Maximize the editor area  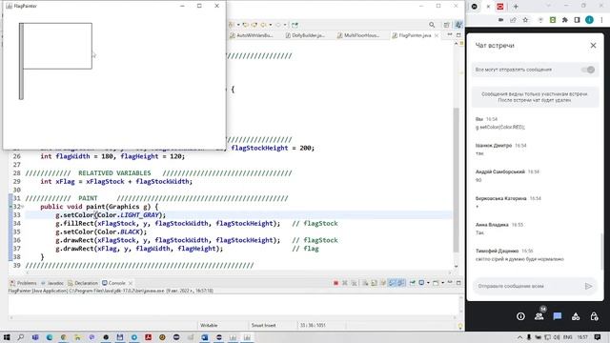pyautogui.click(x=458, y=35)
